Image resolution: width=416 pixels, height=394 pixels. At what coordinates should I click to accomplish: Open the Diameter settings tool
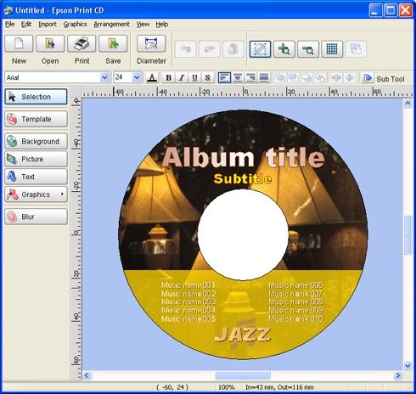pyautogui.click(x=151, y=43)
